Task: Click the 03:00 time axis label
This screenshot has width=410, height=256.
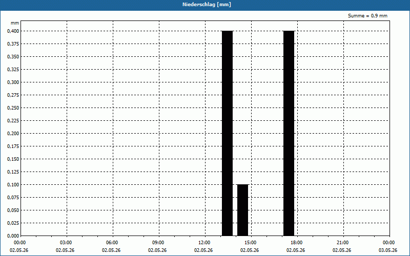Action: [66, 243]
